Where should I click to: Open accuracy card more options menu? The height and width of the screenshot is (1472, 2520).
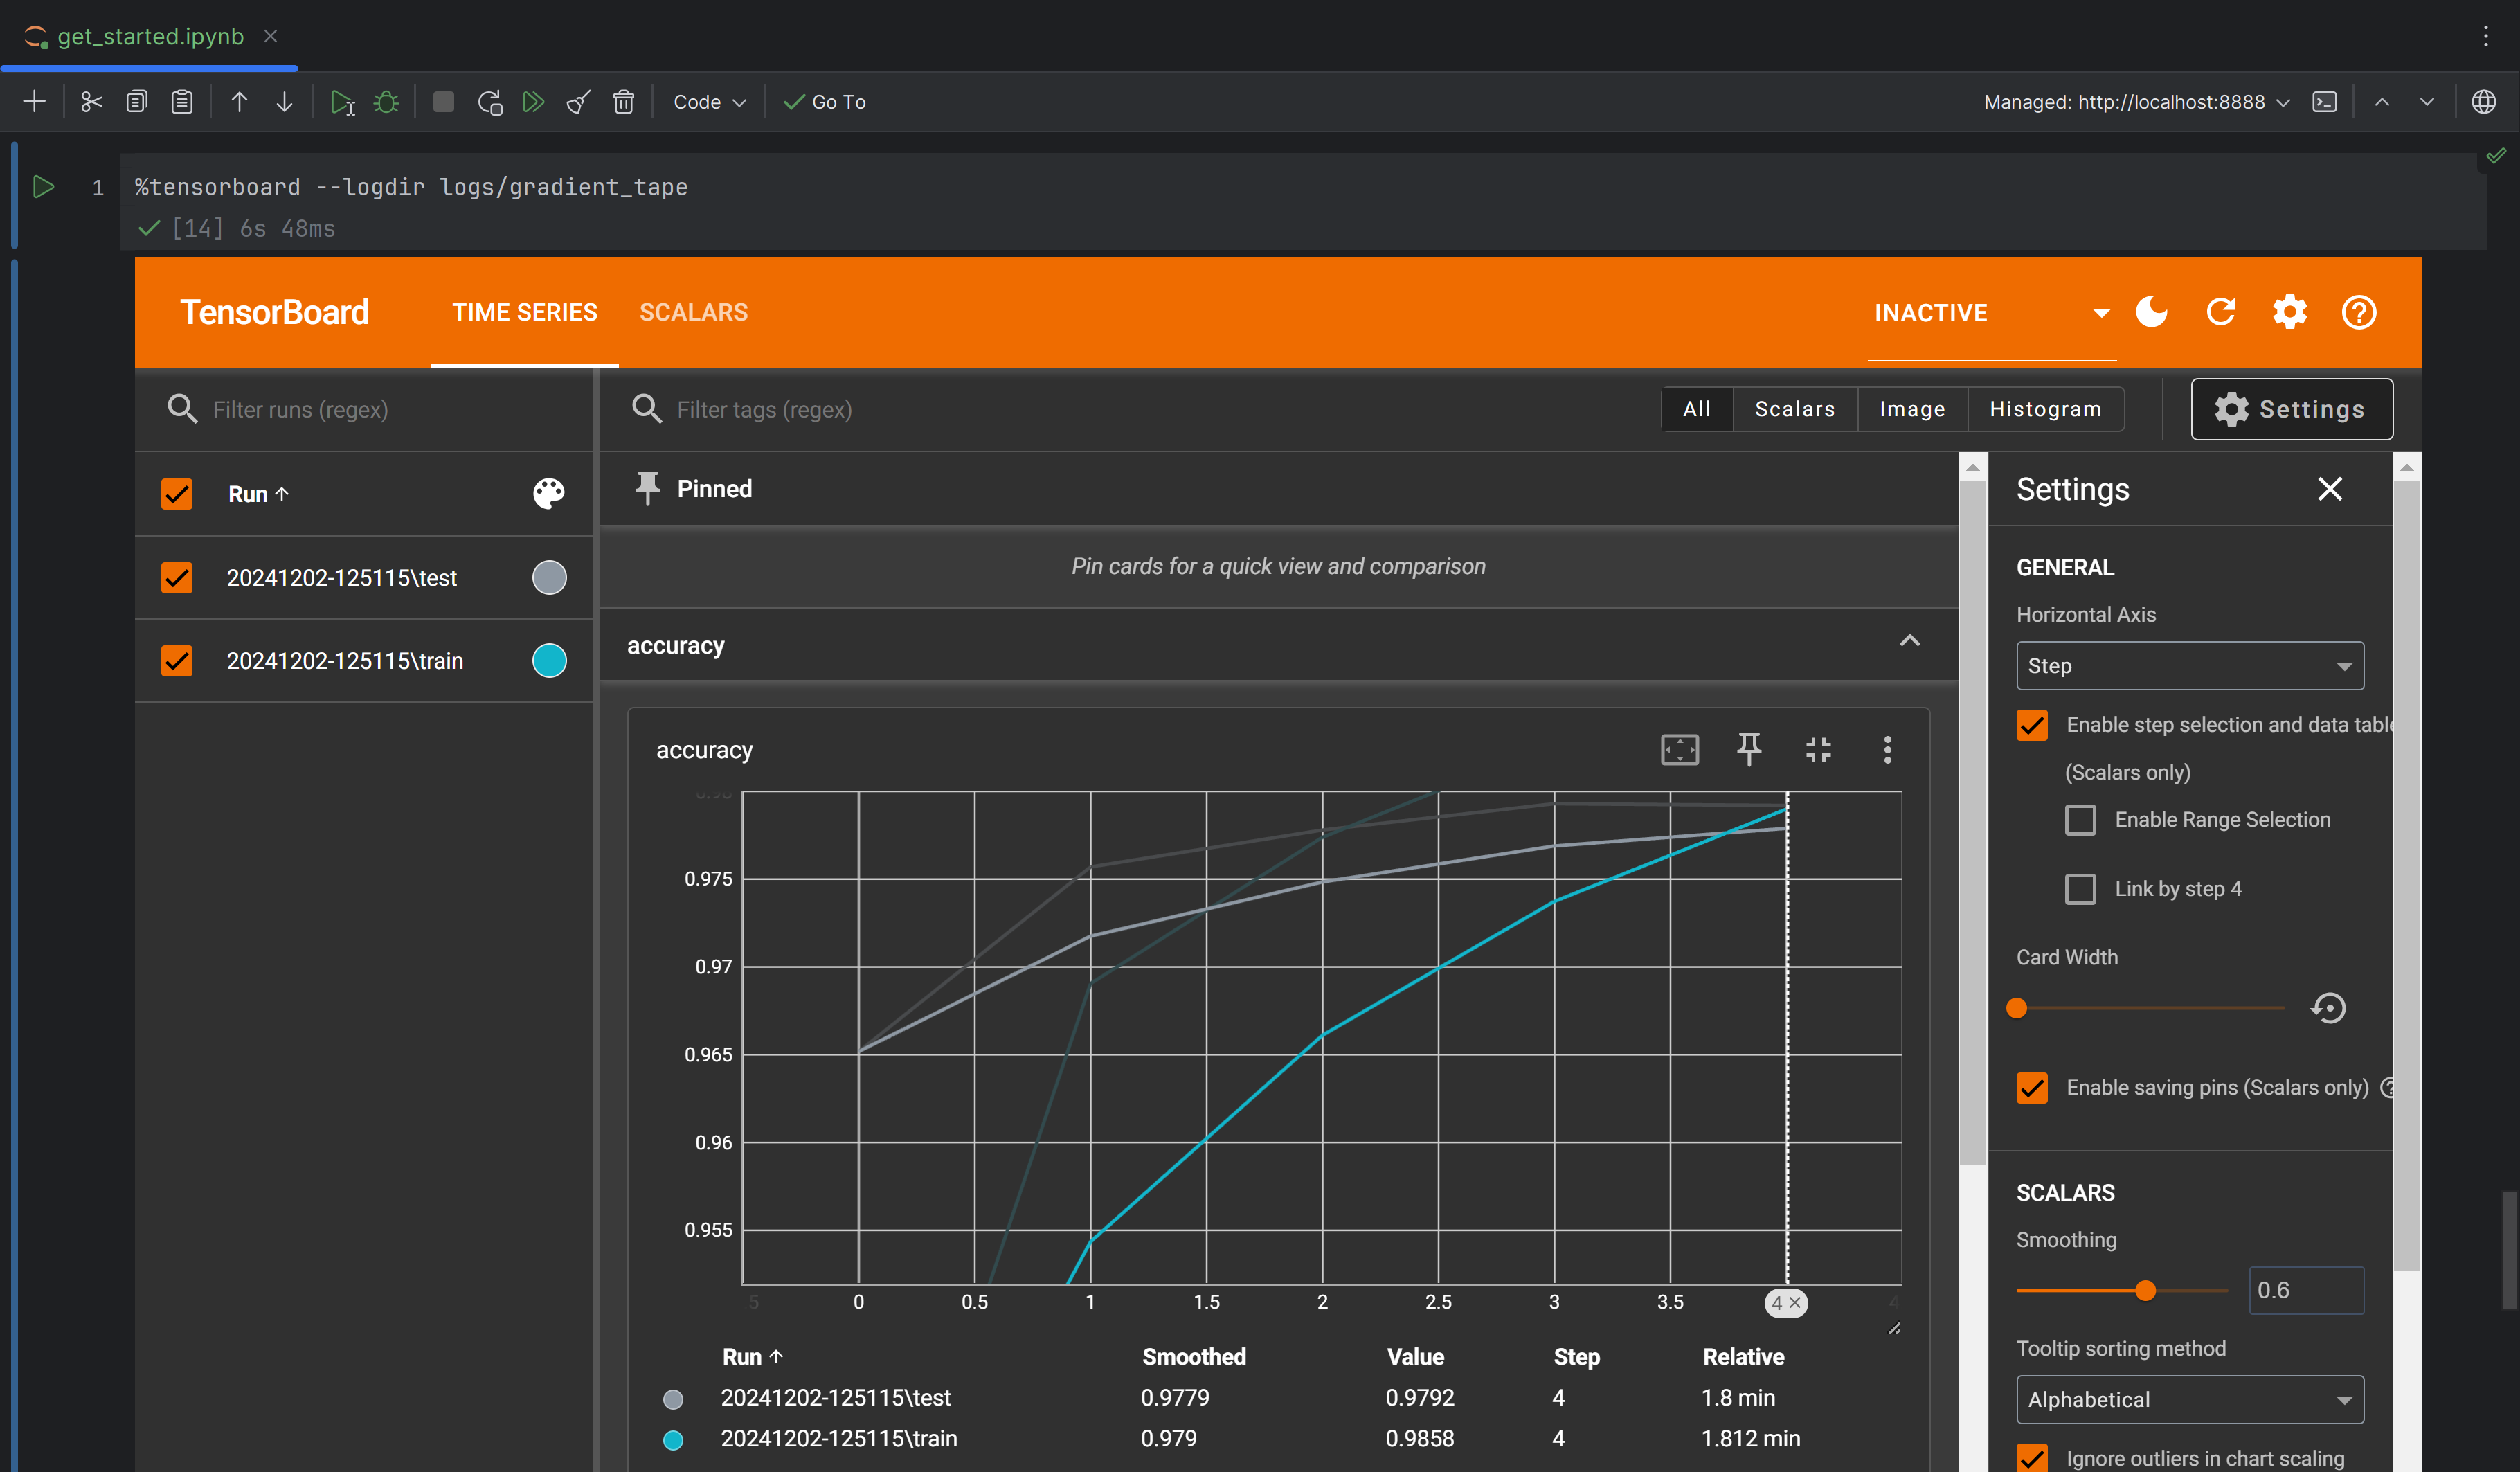pos(1887,749)
